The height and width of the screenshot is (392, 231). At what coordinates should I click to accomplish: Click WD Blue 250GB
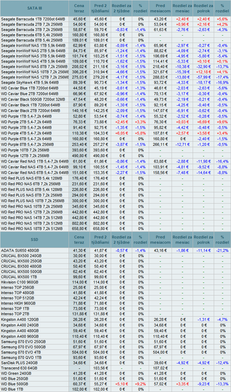pyautogui.click(x=14, y=379)
